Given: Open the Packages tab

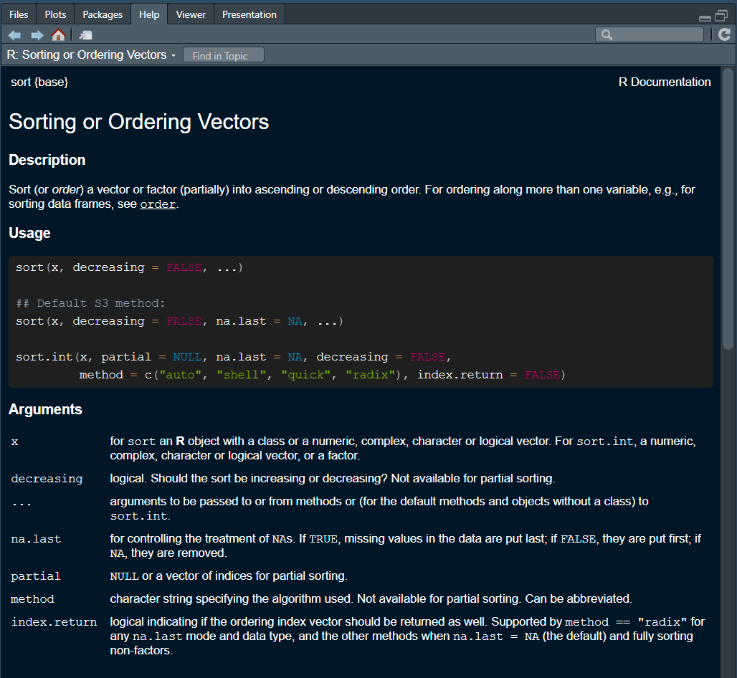Looking at the screenshot, I should pos(103,14).
